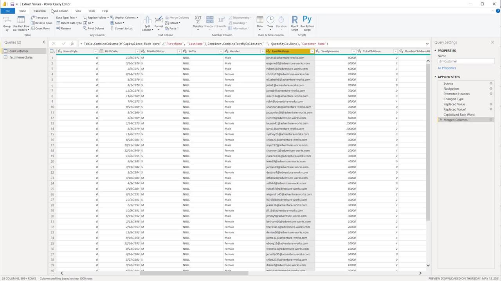Click the formula bar text
Viewport: 501px width, 281px height.
coord(204,44)
